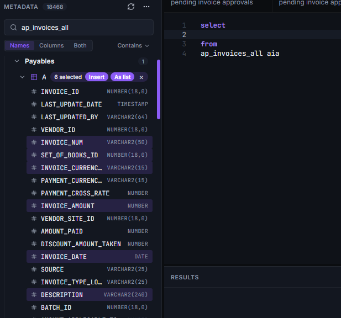
Task: Select the INVOICE_TYPE_LO… column row
Action: click(90, 282)
